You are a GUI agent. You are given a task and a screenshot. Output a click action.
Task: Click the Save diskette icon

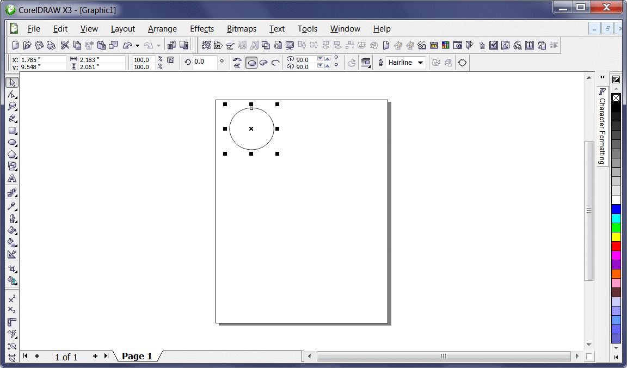pos(39,45)
